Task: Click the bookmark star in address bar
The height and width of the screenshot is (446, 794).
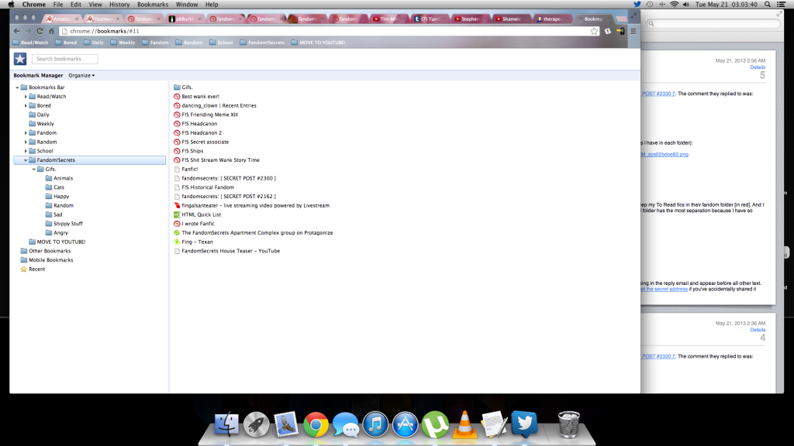Action: pos(594,31)
